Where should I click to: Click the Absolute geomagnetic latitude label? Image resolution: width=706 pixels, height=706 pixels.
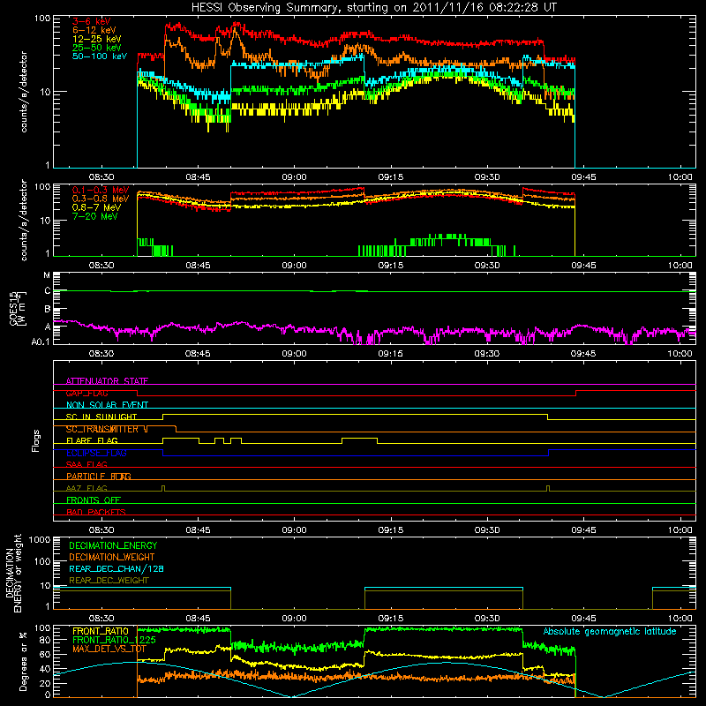click(x=610, y=631)
